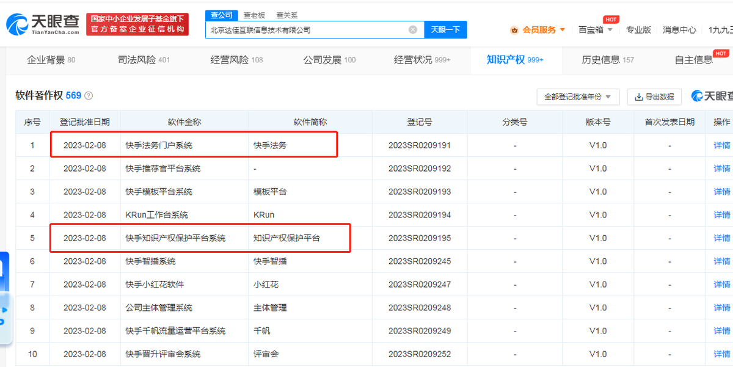Switch to the 查关系 search tab
This screenshot has height=367, width=733.
coord(286,15)
